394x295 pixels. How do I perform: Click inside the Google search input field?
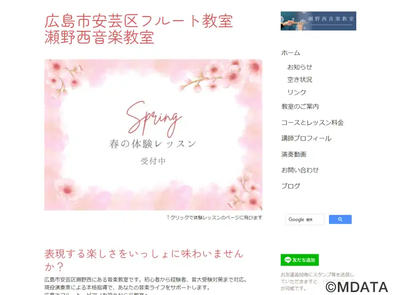[304, 219]
